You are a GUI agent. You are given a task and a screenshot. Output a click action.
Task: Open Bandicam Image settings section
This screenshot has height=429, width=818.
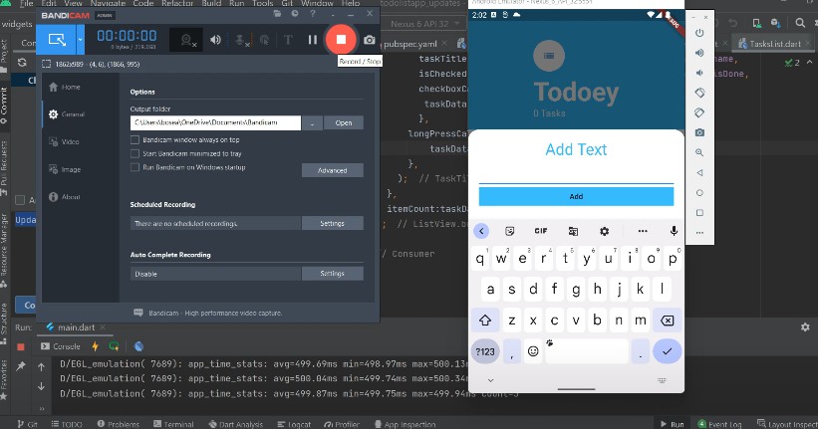(x=65, y=169)
